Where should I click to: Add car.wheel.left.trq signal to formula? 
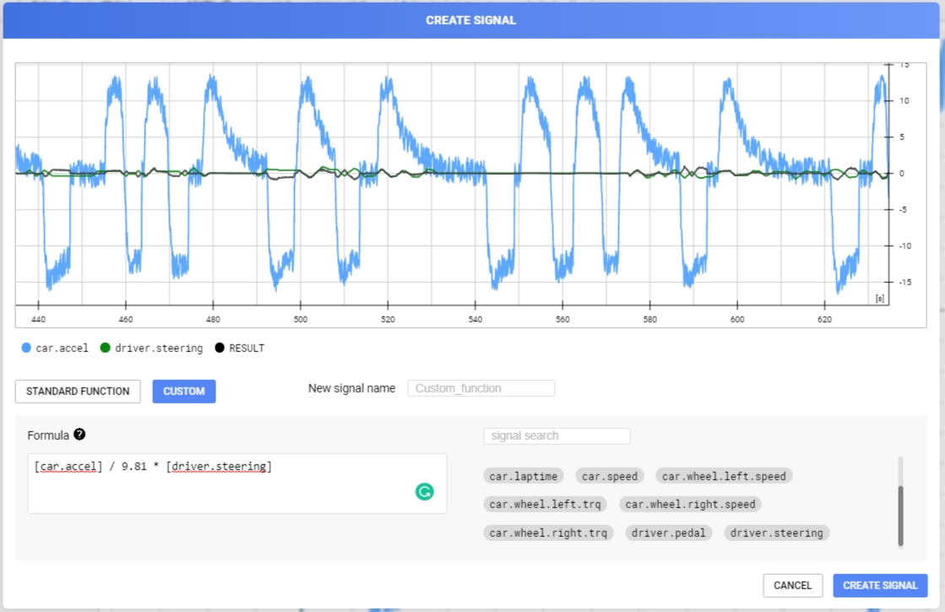546,505
